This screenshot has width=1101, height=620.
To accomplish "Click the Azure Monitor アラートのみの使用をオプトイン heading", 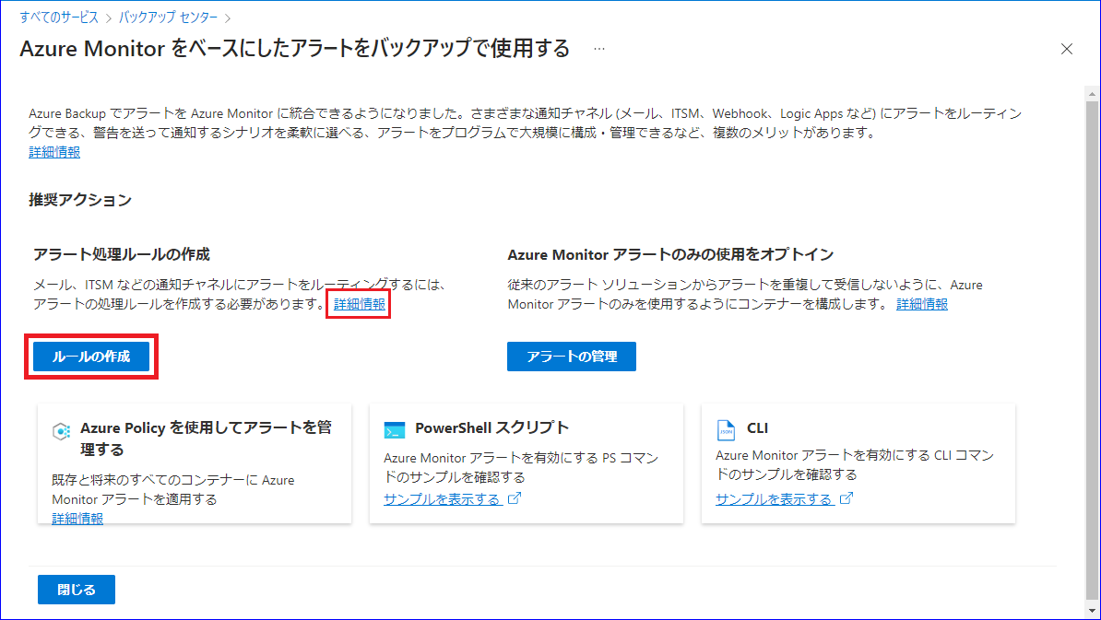I will 670,254.
